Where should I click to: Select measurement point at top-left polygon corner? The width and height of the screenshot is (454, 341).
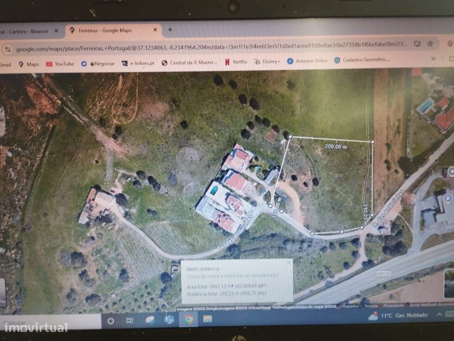[x=290, y=137]
